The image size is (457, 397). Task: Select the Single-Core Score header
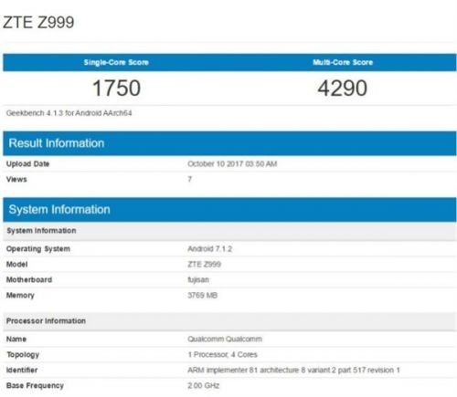pos(116,62)
